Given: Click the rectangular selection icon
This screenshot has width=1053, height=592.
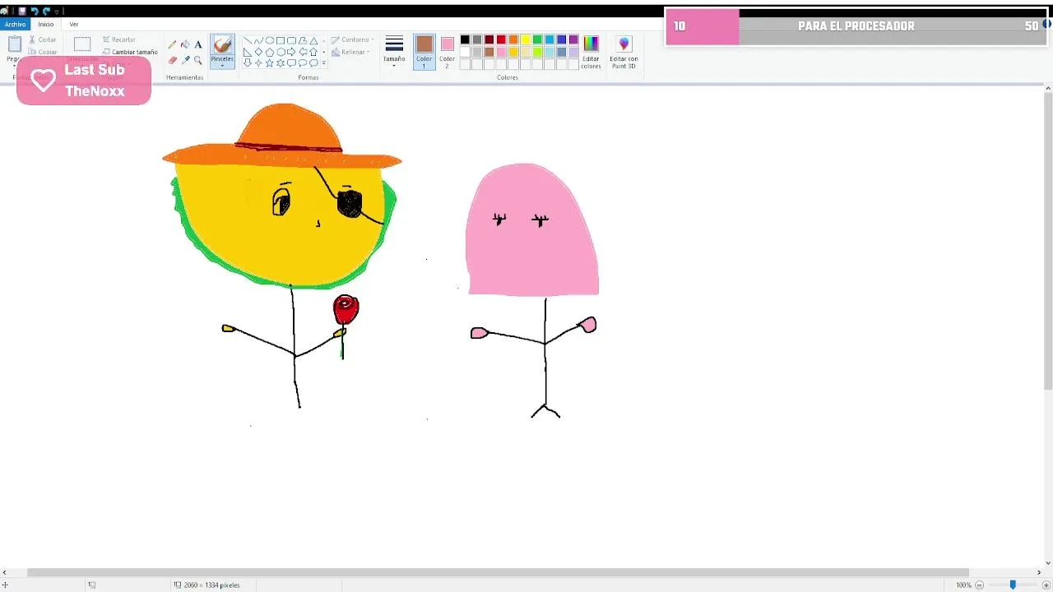Looking at the screenshot, I should 82,44.
